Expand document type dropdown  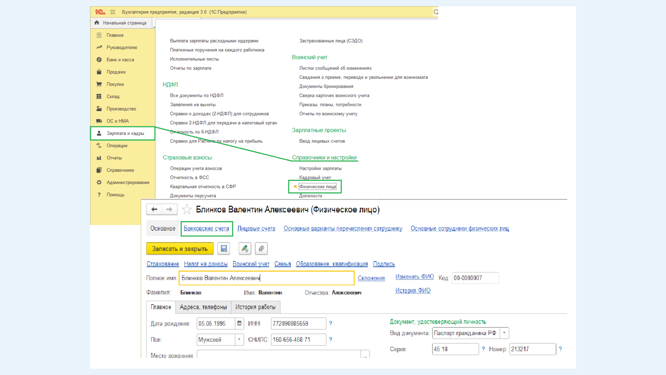coord(504,333)
